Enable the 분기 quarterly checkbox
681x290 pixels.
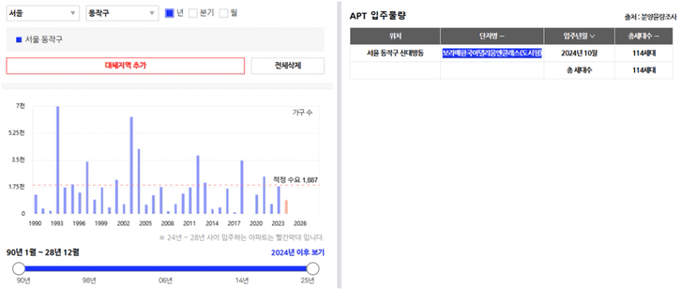[192, 13]
